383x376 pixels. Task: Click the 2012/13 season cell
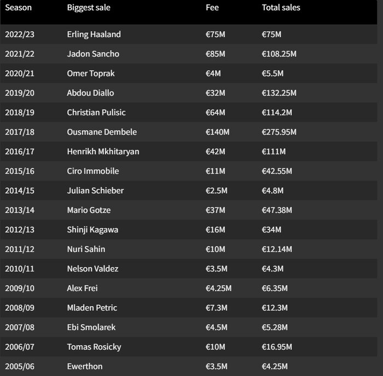tap(20, 230)
